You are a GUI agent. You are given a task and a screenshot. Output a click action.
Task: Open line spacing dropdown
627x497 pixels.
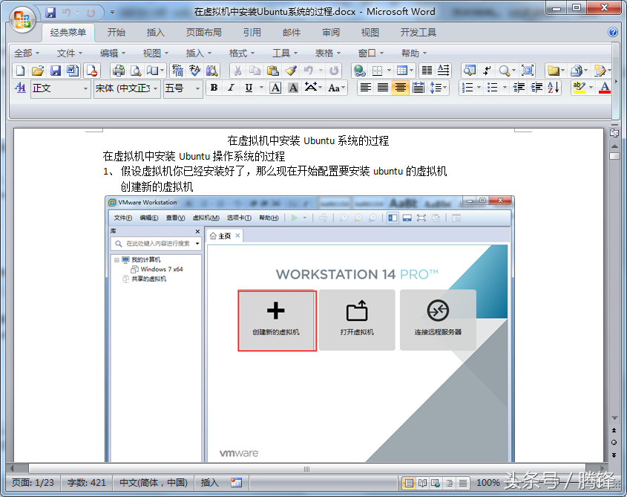(439, 88)
